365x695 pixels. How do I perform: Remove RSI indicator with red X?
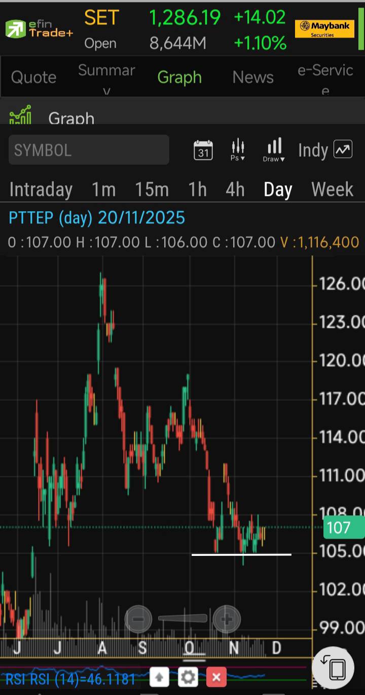[x=216, y=677]
